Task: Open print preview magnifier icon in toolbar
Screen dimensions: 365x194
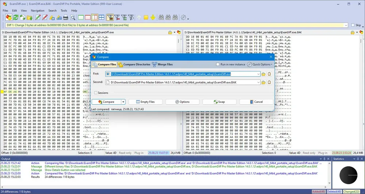Action: (73, 18)
